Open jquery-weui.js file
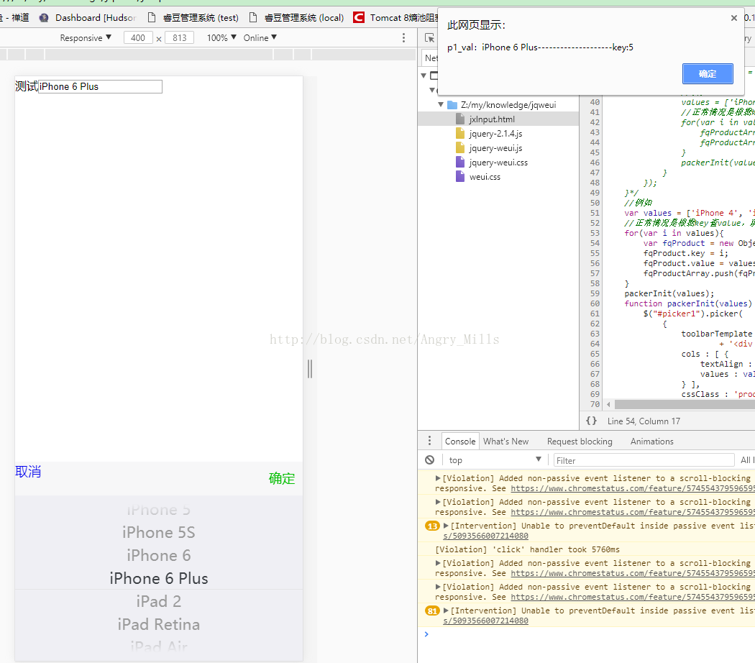Viewport: 755px width, 663px height. point(495,148)
